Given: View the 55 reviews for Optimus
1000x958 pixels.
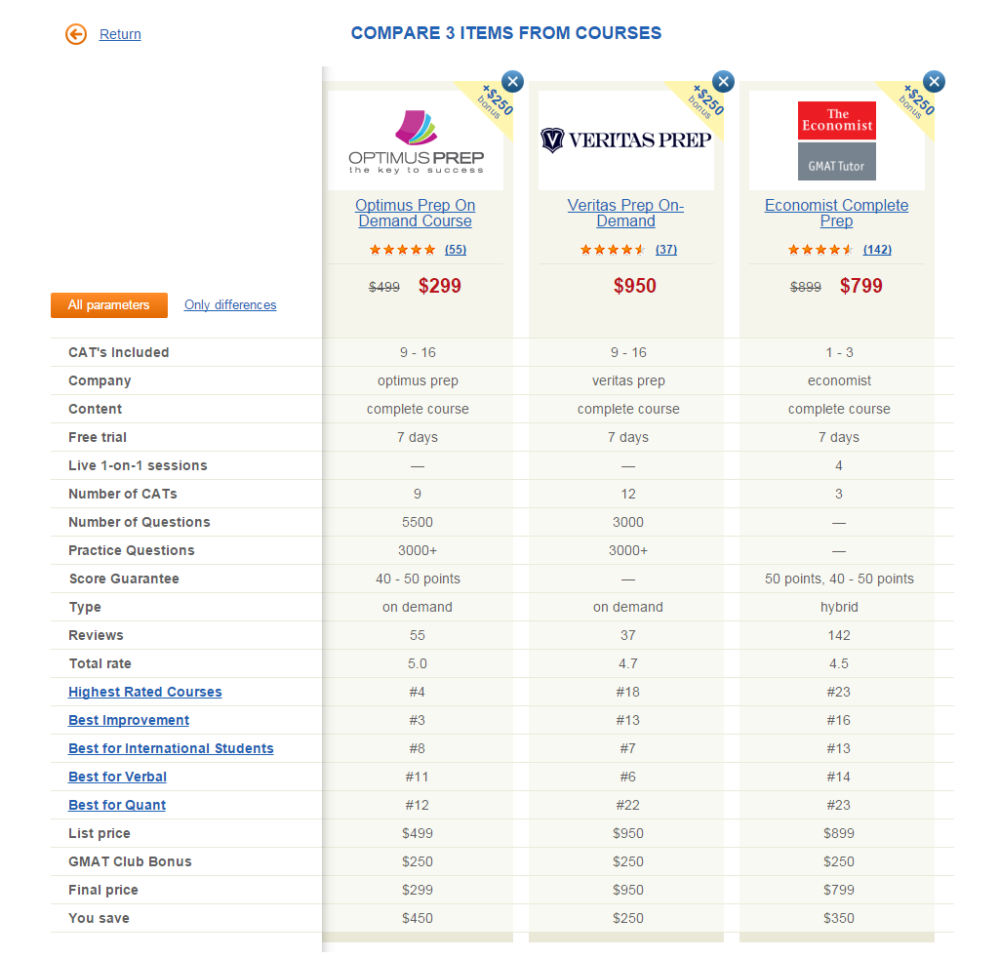Looking at the screenshot, I should (x=456, y=250).
